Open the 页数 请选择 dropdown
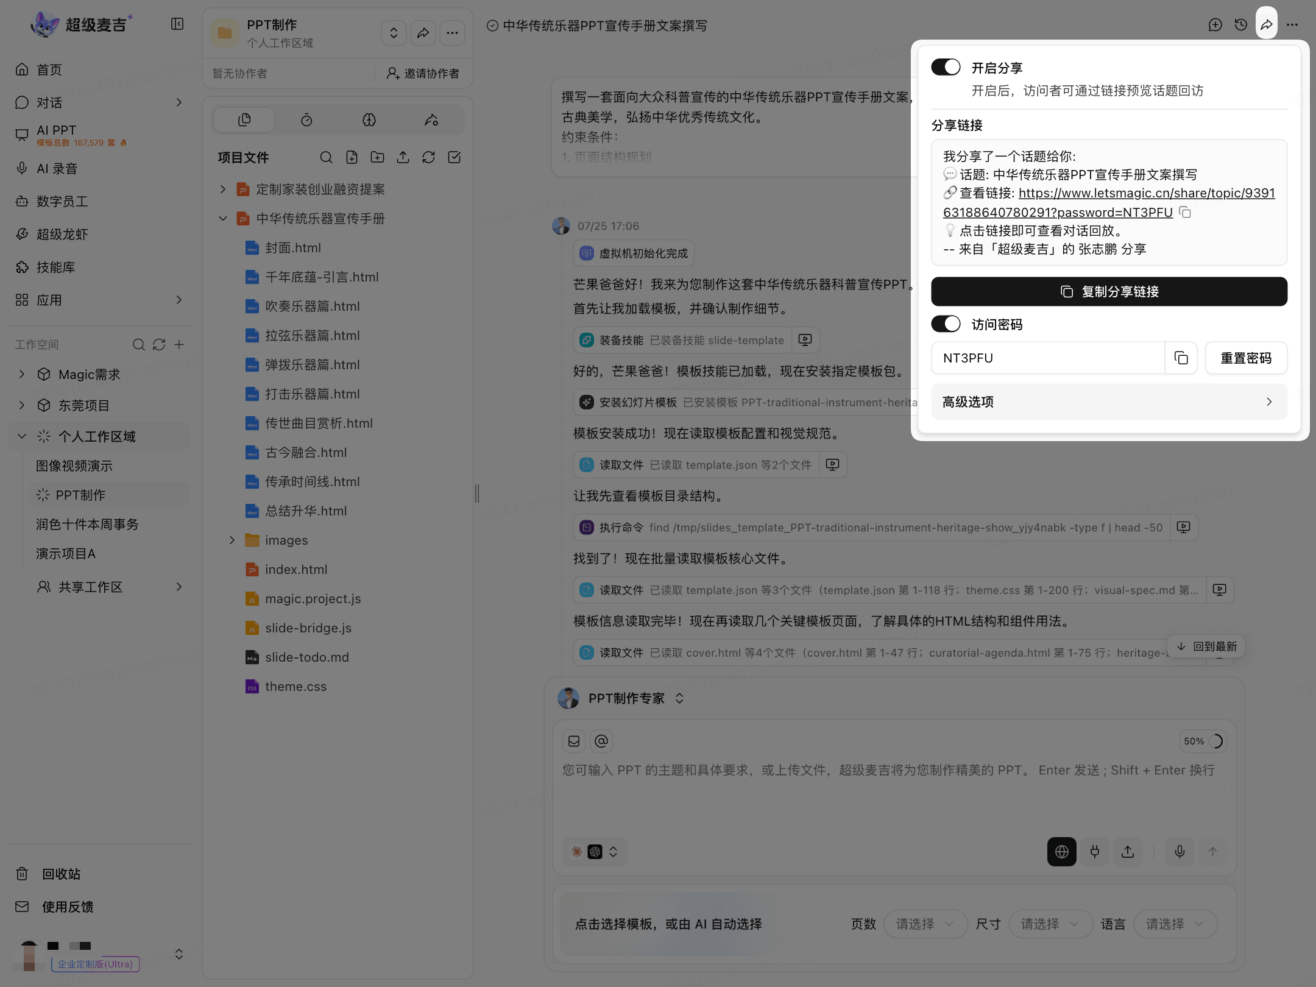The height and width of the screenshot is (987, 1316). pos(925,924)
